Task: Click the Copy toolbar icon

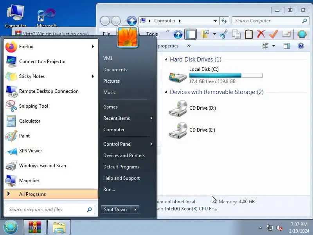Action: point(236,34)
